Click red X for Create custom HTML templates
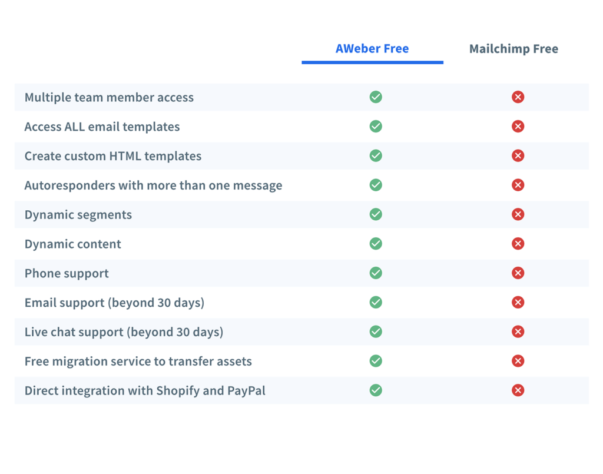603x474 pixels. coord(518,155)
